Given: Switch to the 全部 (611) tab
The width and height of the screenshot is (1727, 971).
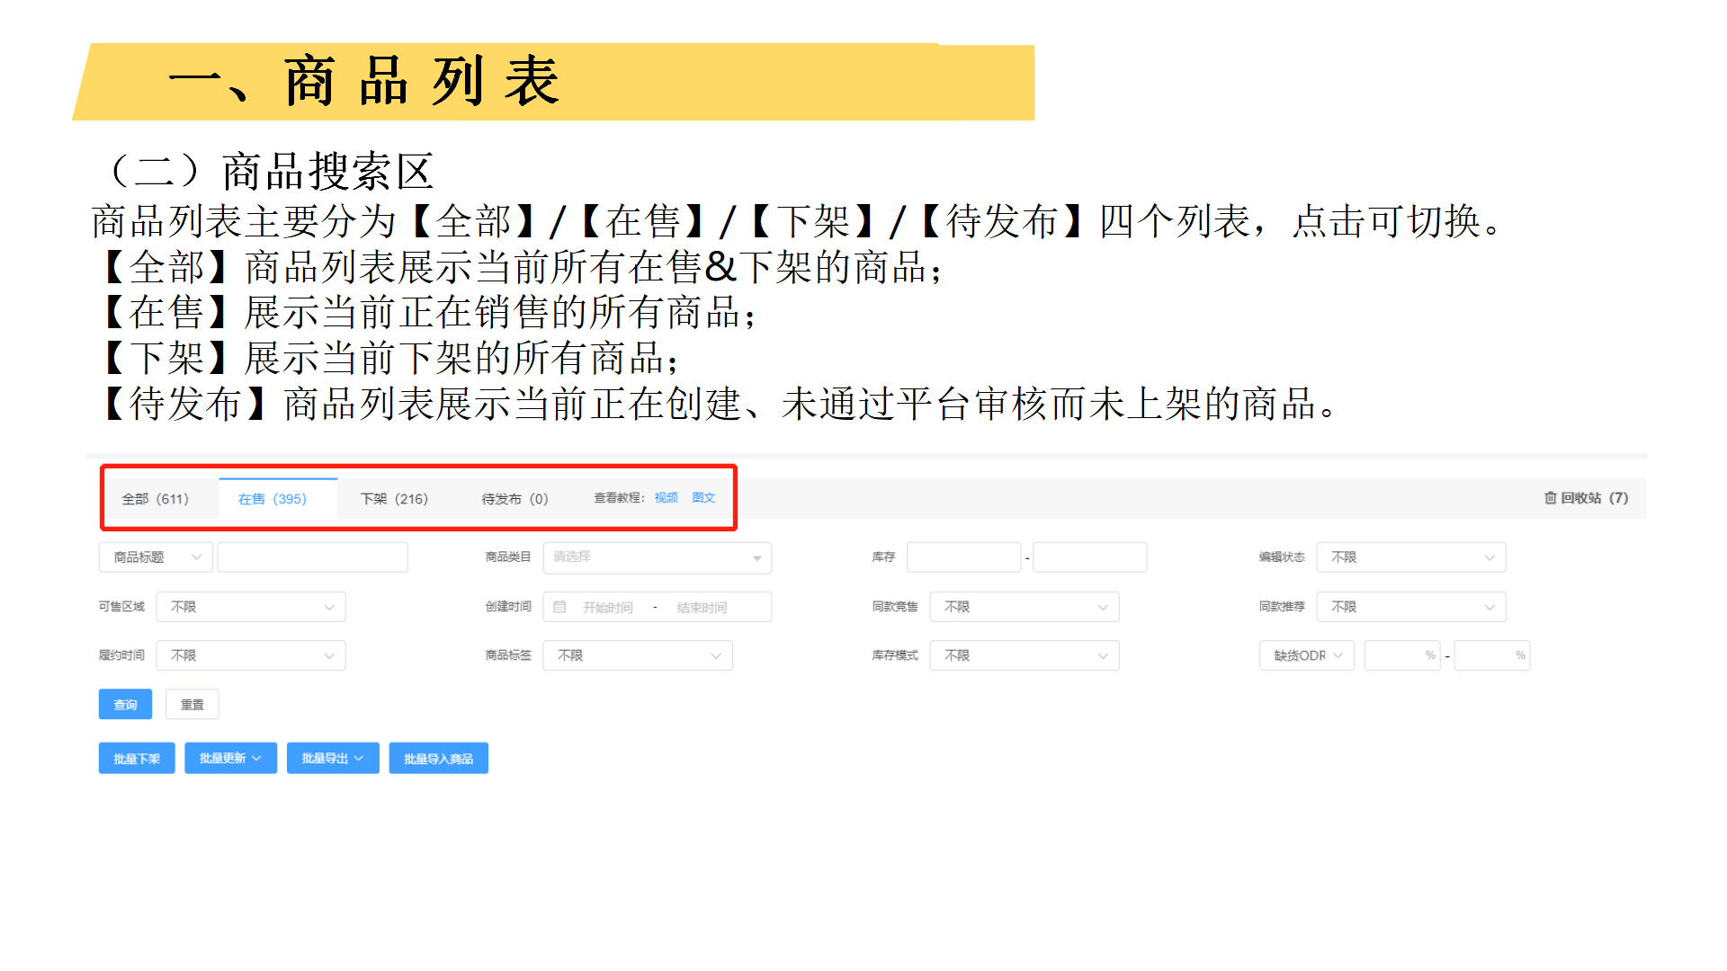Looking at the screenshot, I should point(157,498).
